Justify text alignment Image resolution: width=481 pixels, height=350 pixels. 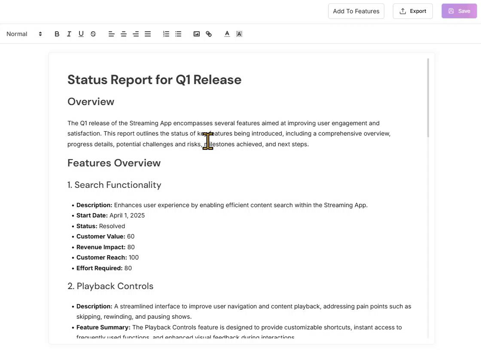pyautogui.click(x=148, y=34)
